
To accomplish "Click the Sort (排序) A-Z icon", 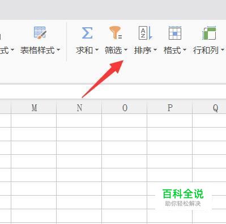I will (145, 33).
